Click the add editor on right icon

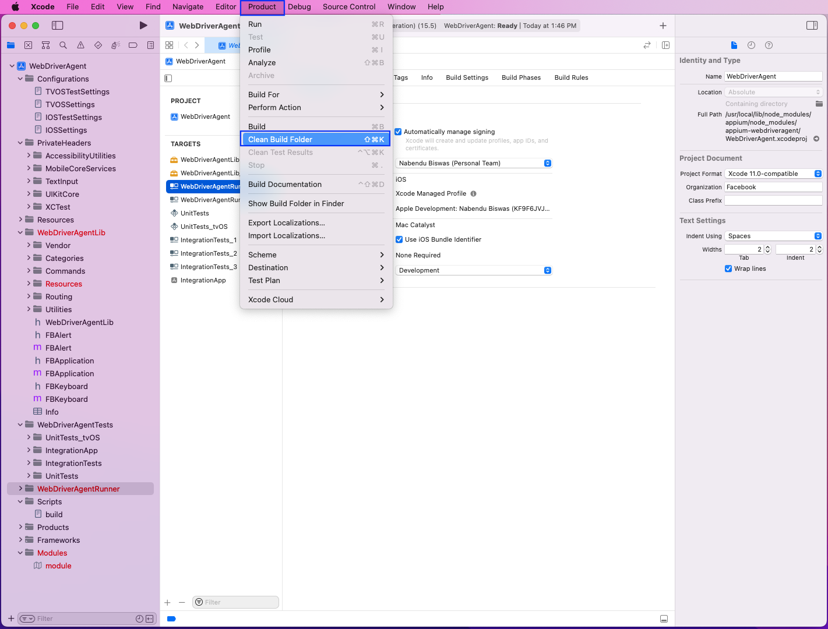point(665,45)
